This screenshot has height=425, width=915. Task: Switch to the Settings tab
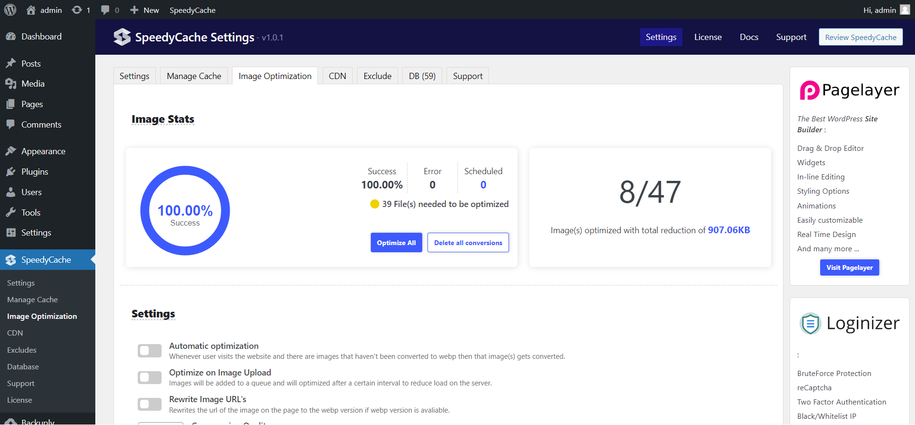[x=134, y=76]
